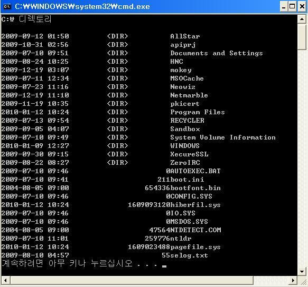308x287 pixels.
Task: Click the ZeroIRC directory name
Action: [185, 163]
